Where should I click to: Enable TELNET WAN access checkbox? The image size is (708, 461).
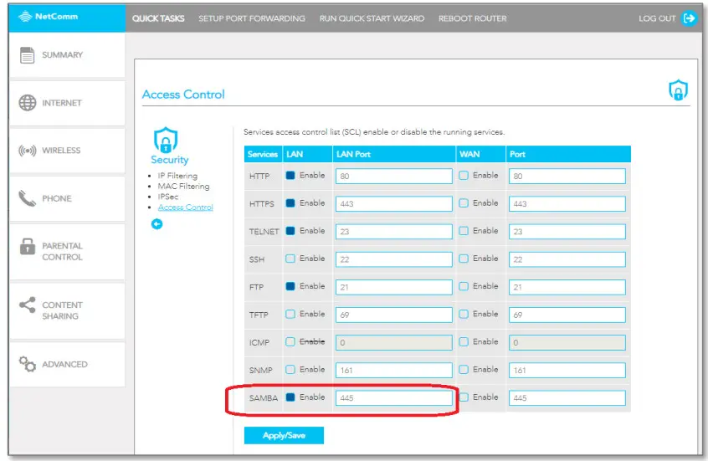coord(464,231)
